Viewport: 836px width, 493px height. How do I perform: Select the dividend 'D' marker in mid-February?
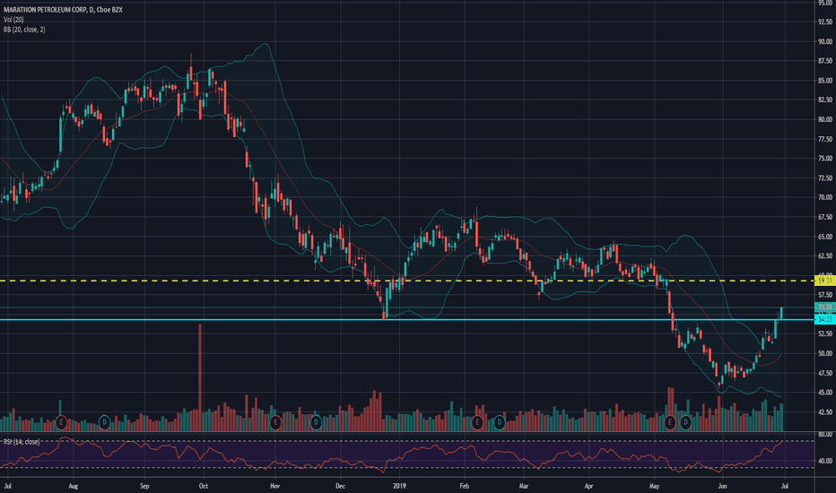(x=499, y=423)
